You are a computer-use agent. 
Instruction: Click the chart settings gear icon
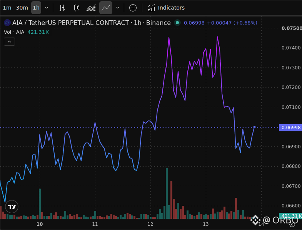point(292,224)
